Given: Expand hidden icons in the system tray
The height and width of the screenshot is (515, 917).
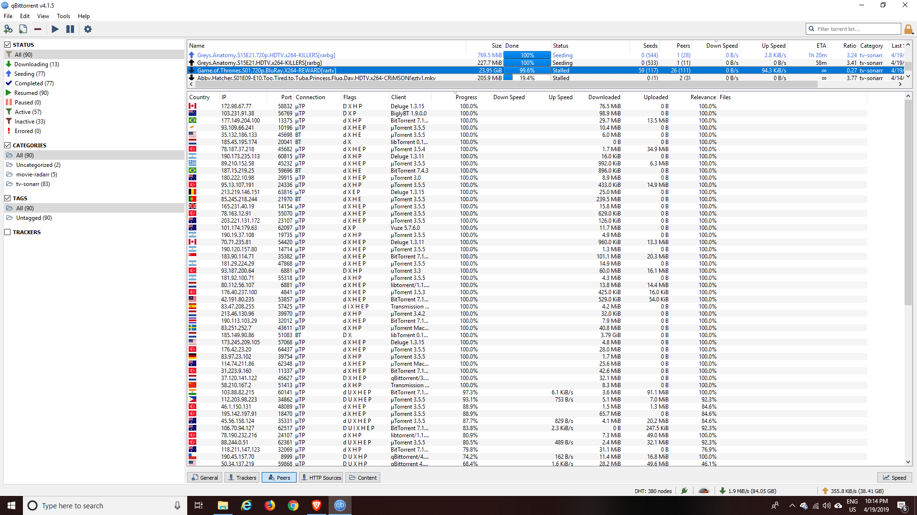Looking at the screenshot, I should [792, 505].
